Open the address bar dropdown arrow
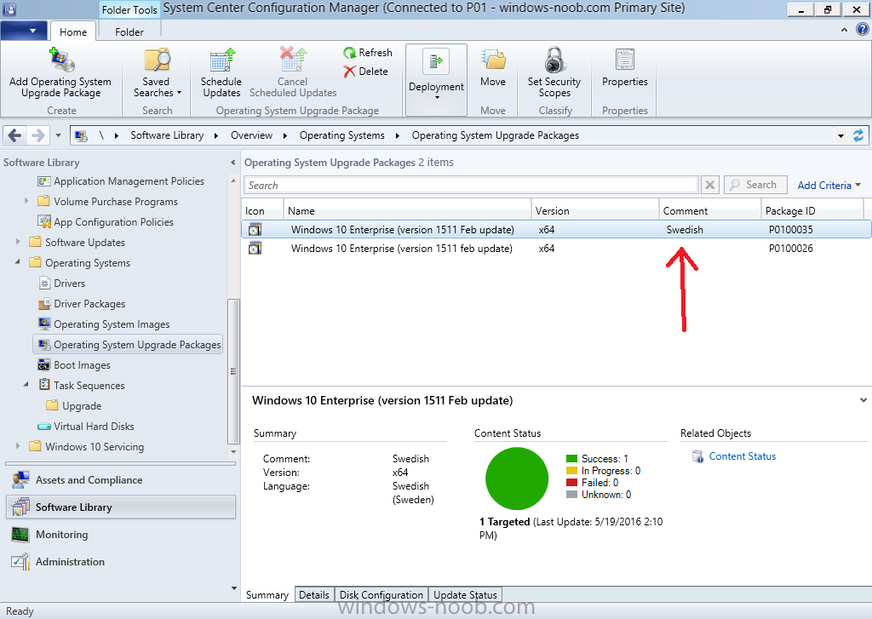This screenshot has width=872, height=619. click(x=840, y=135)
